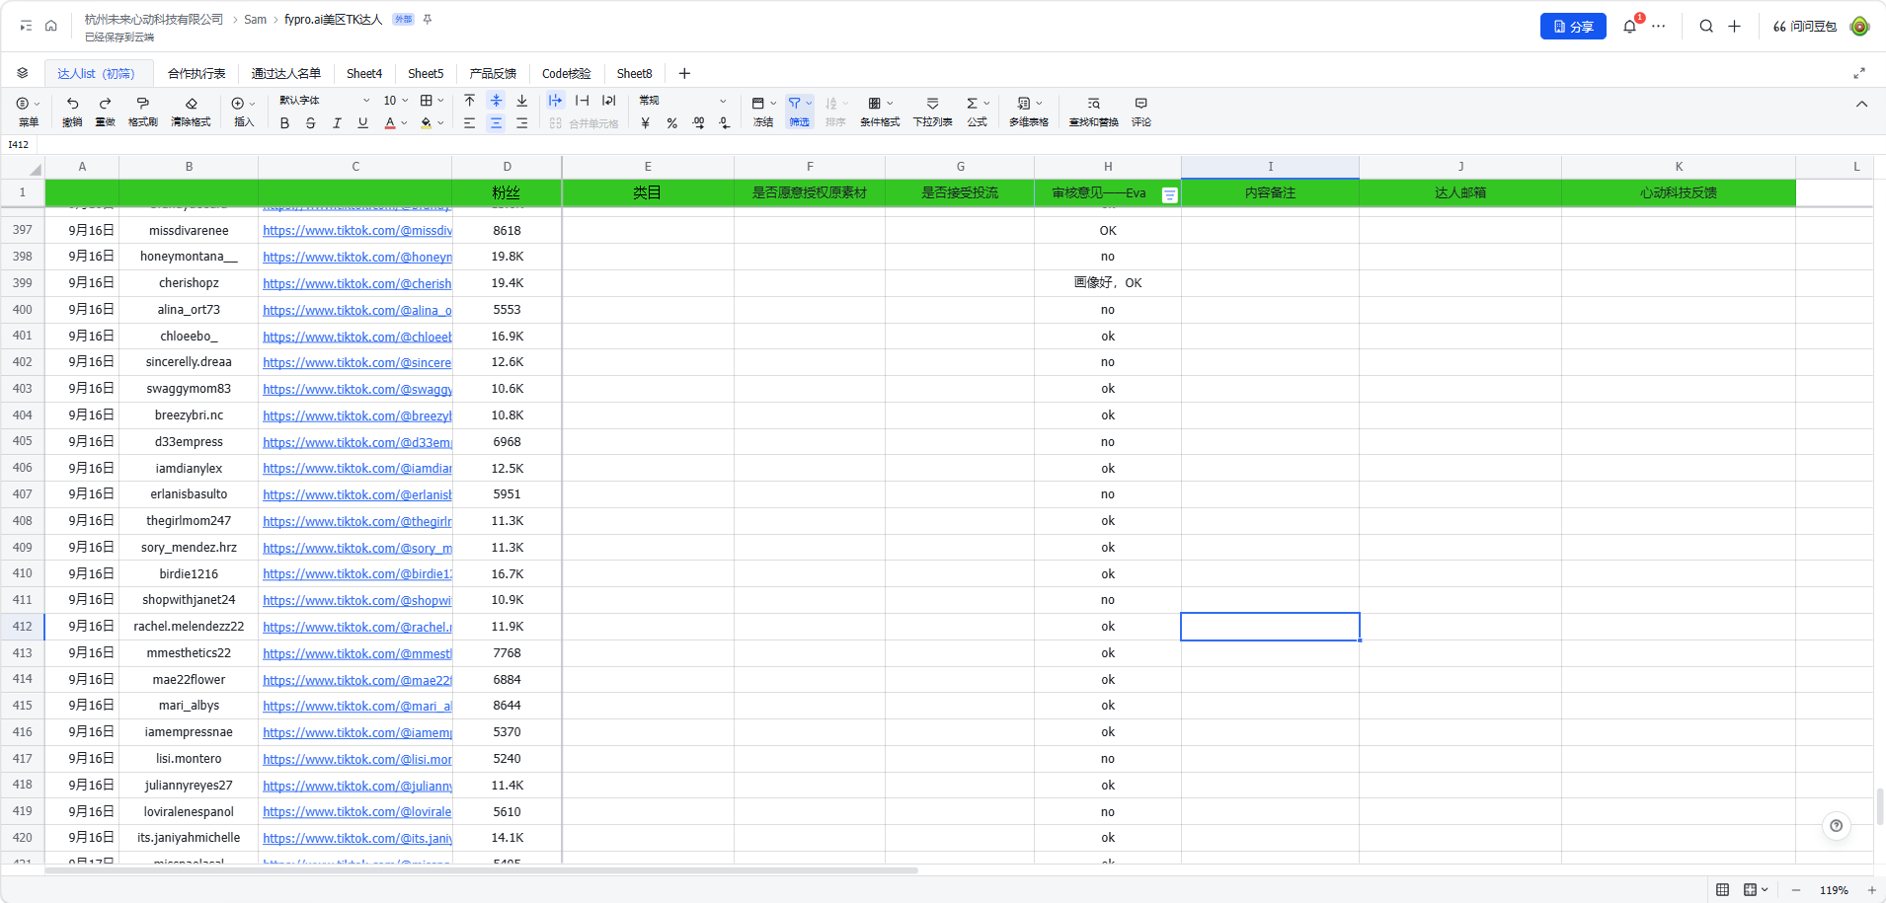The height and width of the screenshot is (903, 1886).
Task: Toggle bold formatting
Action: click(x=284, y=123)
